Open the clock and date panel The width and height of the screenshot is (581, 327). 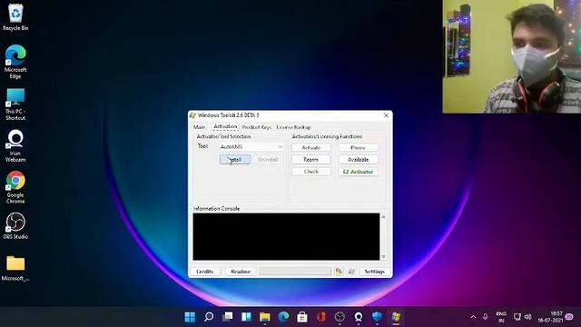click(550, 317)
